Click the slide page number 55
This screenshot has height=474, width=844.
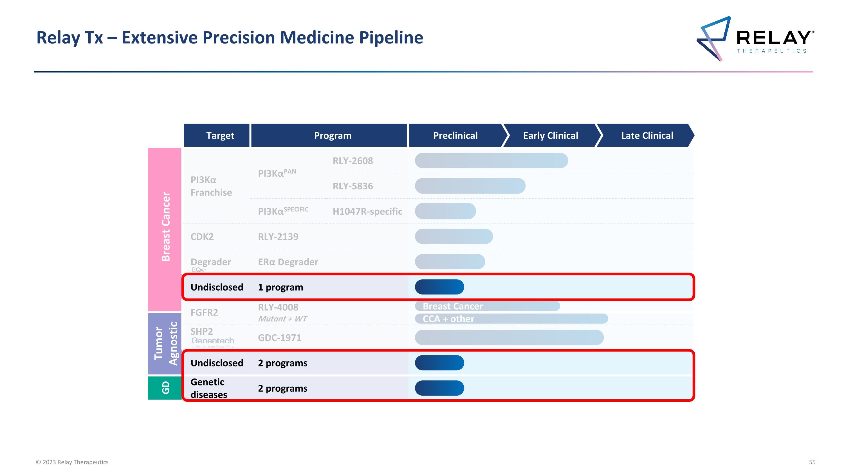tap(812, 462)
